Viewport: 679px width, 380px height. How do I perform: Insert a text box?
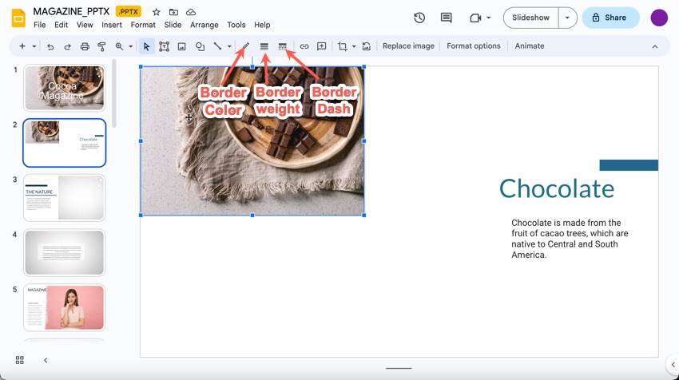pos(164,46)
